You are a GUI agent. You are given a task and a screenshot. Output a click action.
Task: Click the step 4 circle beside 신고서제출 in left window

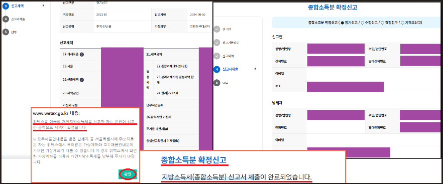(x=6, y=19)
